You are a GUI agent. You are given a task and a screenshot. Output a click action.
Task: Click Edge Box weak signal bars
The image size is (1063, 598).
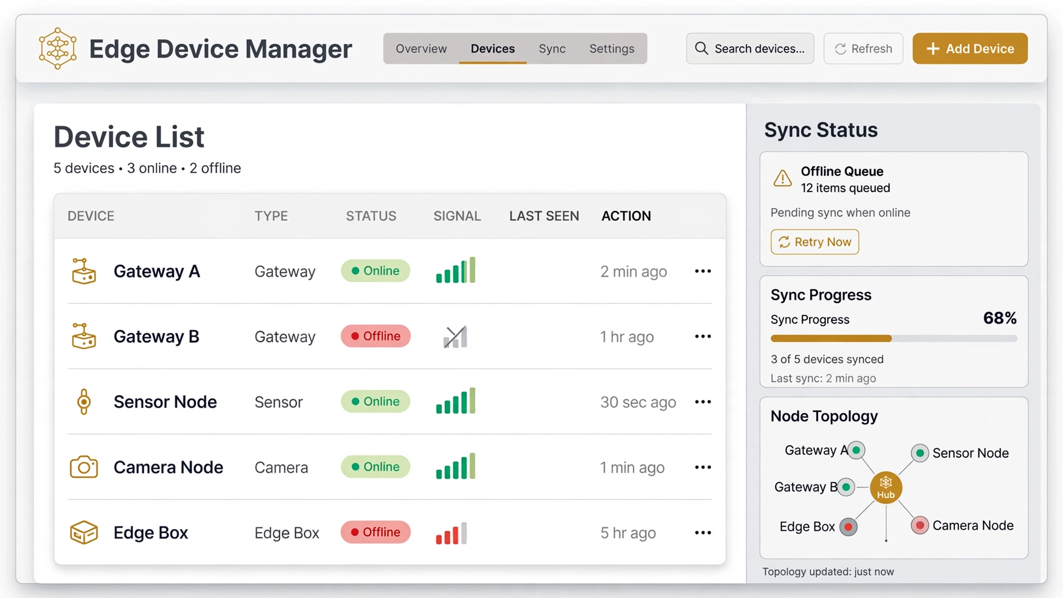(x=452, y=533)
